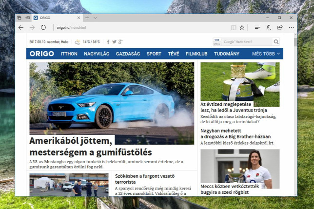Select WEB search option

pos(217,40)
